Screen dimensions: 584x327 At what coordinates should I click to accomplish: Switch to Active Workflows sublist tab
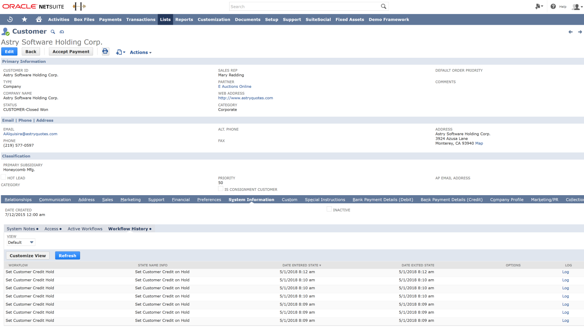click(x=85, y=229)
